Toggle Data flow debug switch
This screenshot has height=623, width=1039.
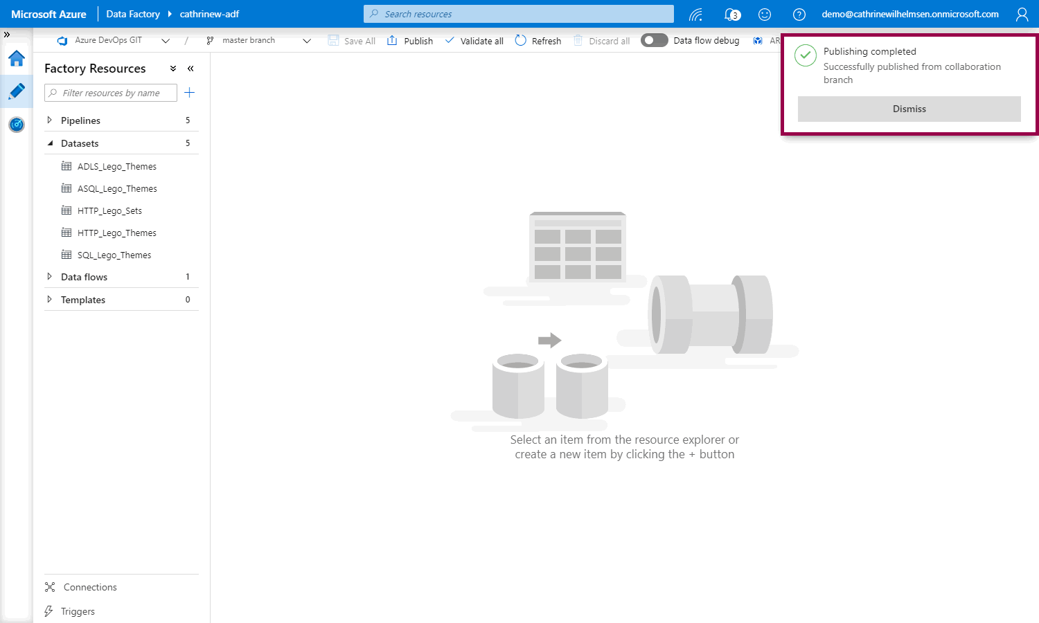pos(654,41)
